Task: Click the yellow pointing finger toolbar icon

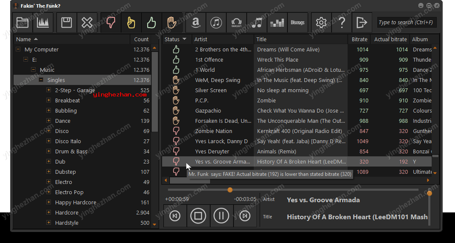Action: click(x=131, y=23)
